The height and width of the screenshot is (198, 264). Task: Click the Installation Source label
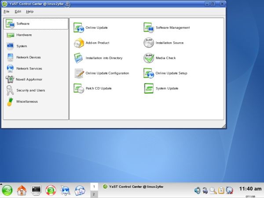[x=169, y=43]
